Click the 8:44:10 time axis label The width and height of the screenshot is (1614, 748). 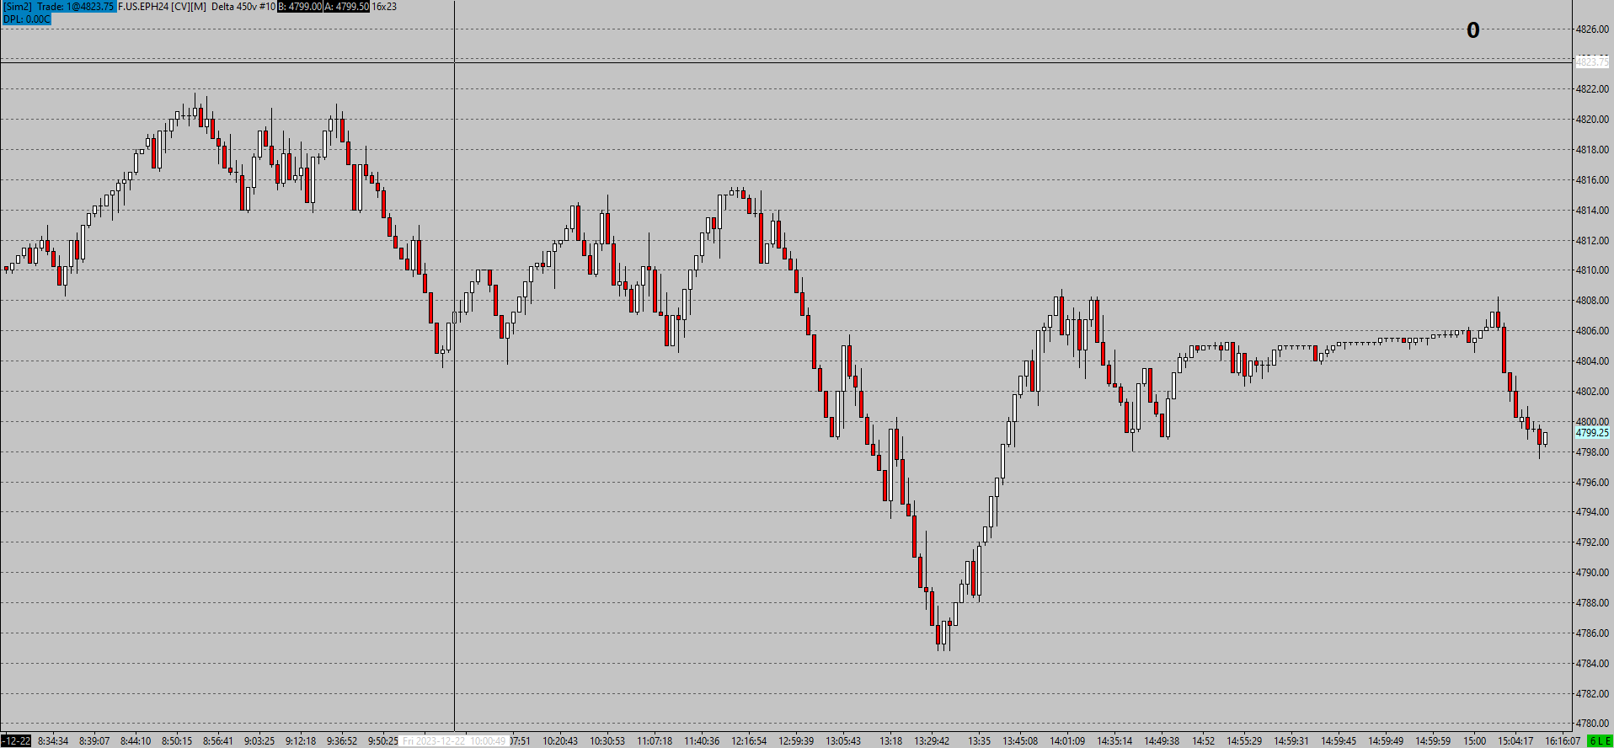pyautogui.click(x=136, y=741)
